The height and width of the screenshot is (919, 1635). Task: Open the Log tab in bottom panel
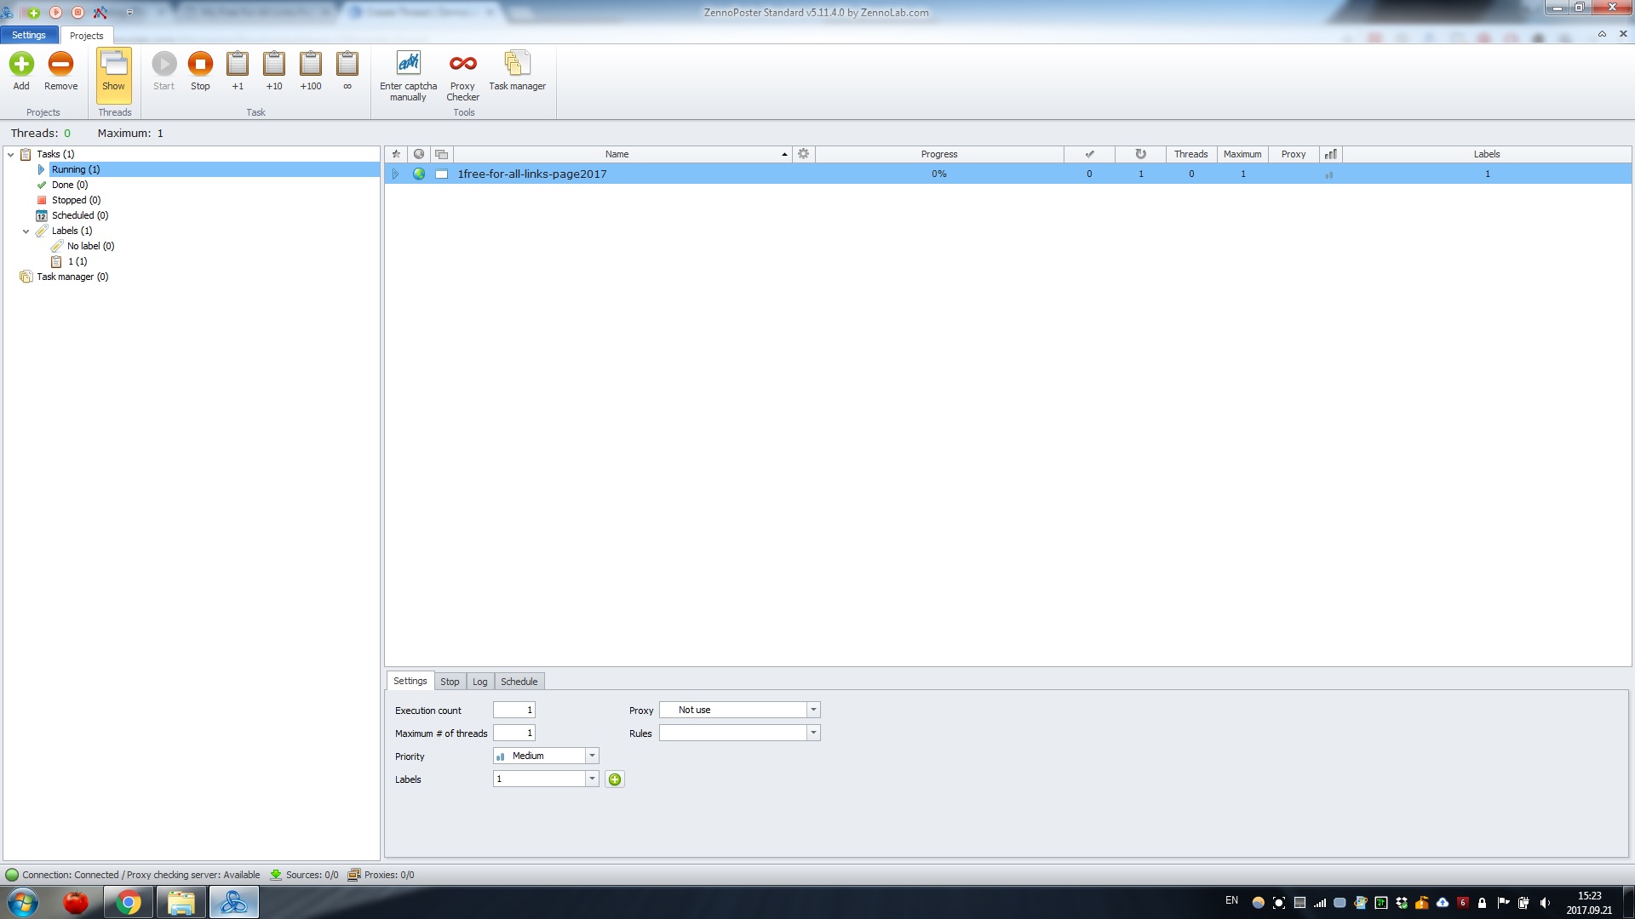click(480, 682)
